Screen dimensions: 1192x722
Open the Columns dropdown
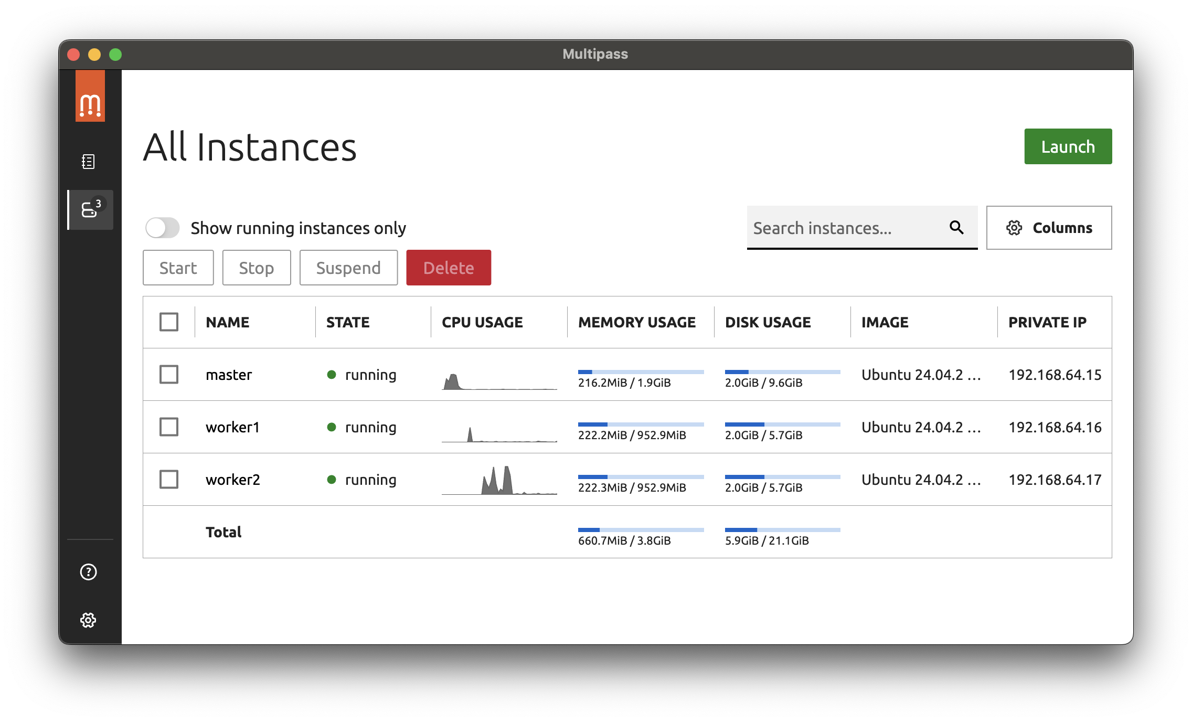point(1049,228)
